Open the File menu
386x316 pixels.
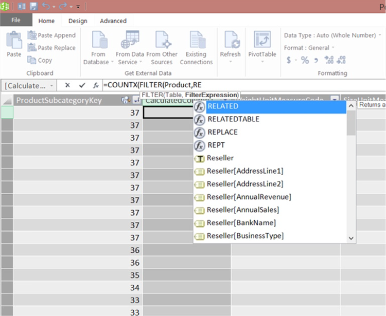[x=16, y=21]
